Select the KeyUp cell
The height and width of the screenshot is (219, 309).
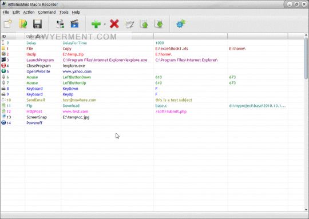click(68, 94)
